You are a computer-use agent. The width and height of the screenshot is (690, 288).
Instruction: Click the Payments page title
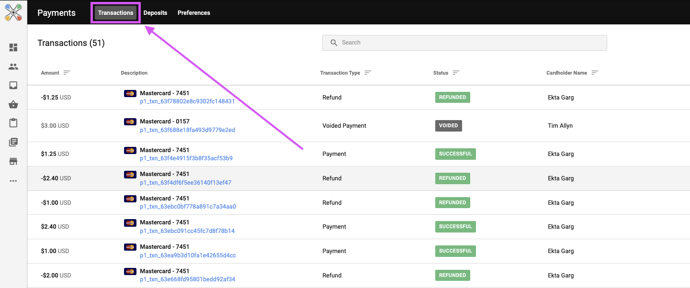[x=57, y=13]
